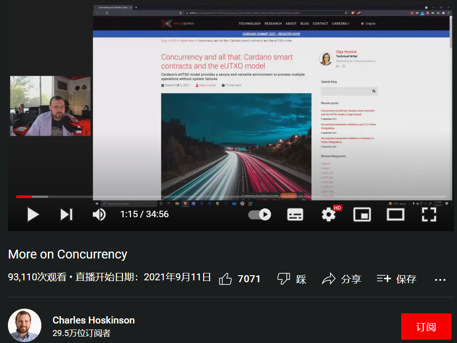Click the recorded browser's new tab plus
Screen dimensions: 457x343
(136, 7)
